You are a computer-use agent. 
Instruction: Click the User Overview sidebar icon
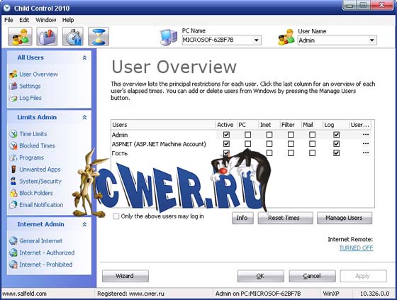[13, 74]
